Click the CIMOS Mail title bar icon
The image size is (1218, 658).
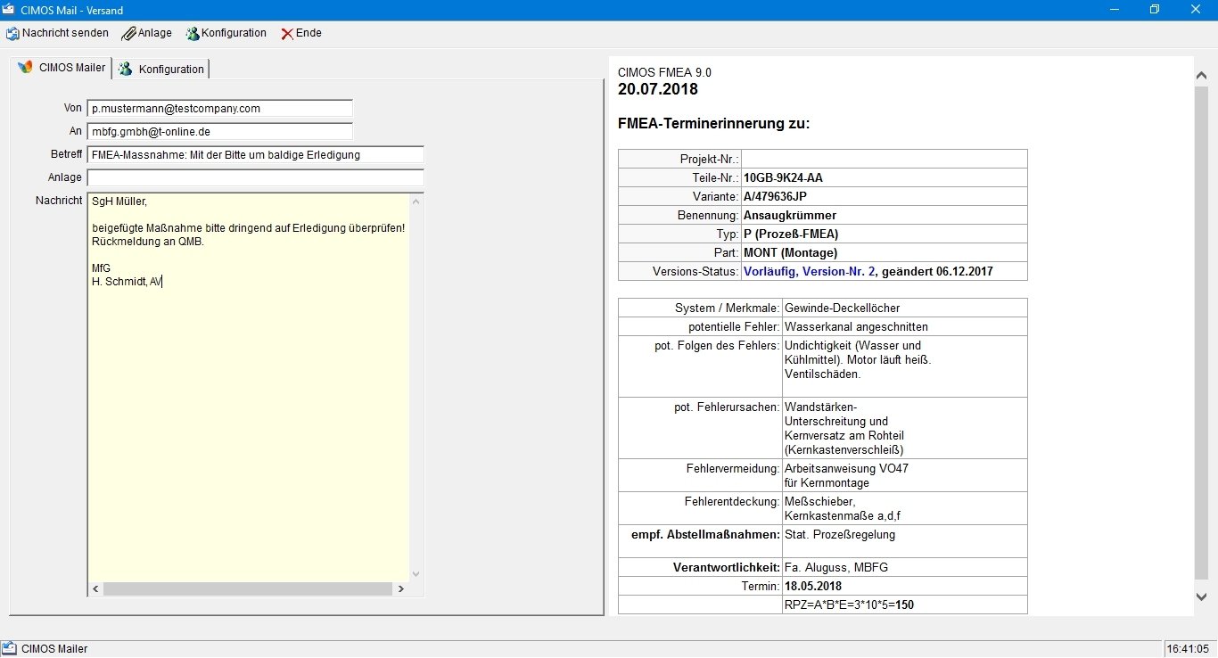pos(9,9)
